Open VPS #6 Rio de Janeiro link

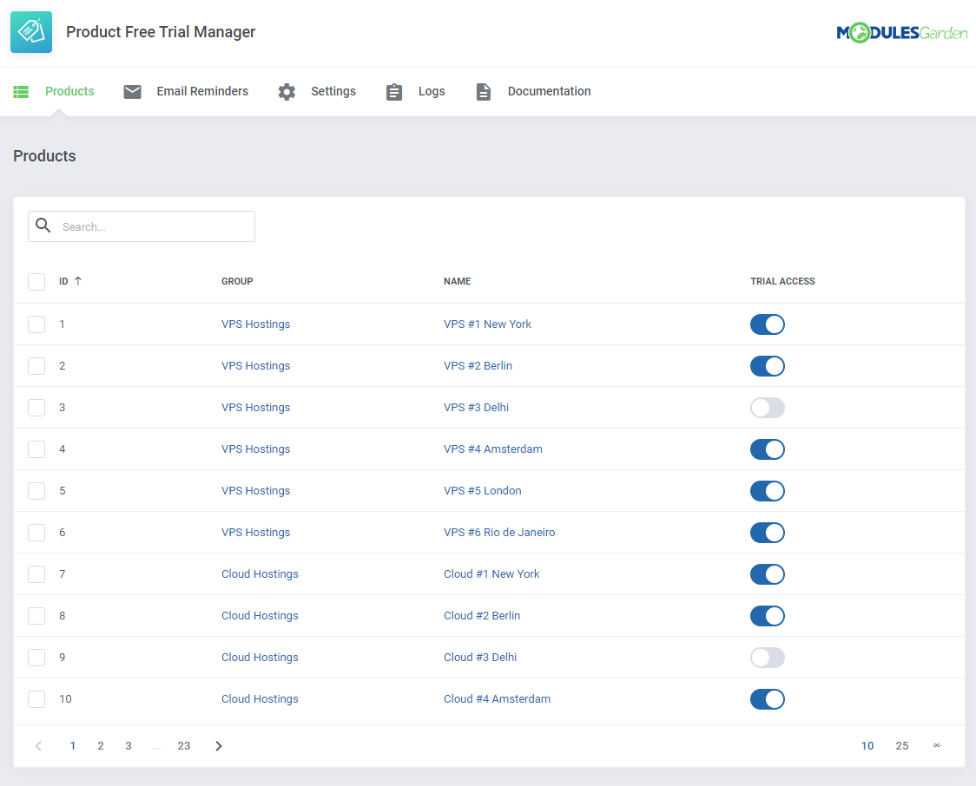pos(499,533)
